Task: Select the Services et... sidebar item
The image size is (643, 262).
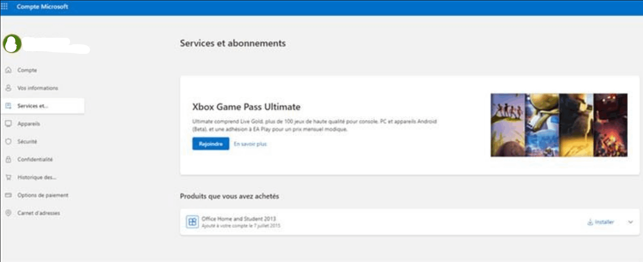Action: (x=42, y=106)
